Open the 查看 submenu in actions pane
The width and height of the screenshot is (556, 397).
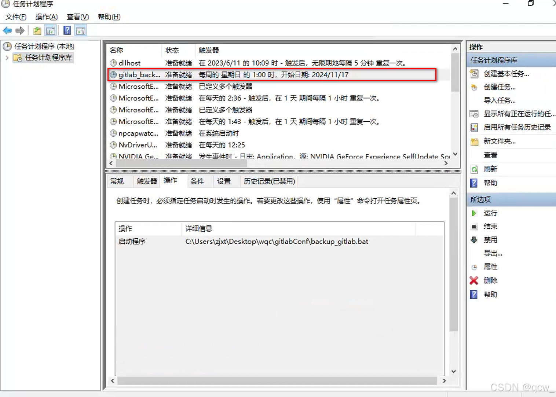click(490, 155)
